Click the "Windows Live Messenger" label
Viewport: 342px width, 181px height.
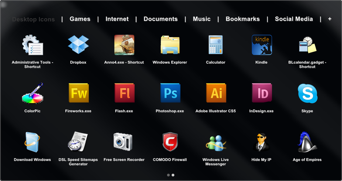click(x=216, y=162)
